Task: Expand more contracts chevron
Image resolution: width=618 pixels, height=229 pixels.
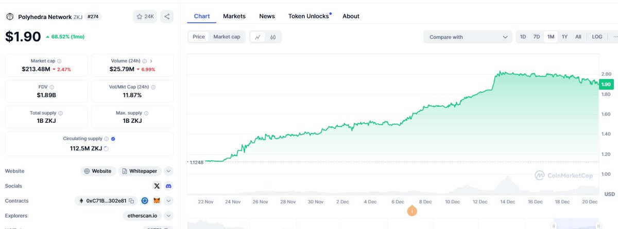Action: (169, 201)
